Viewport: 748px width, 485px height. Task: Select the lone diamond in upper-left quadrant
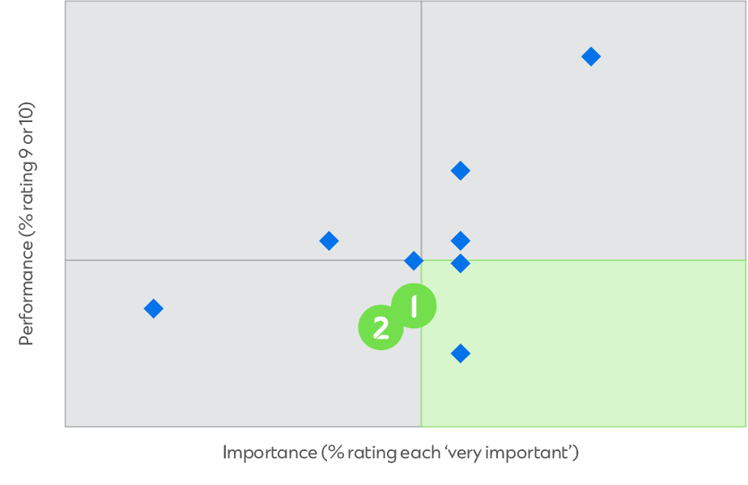329,241
